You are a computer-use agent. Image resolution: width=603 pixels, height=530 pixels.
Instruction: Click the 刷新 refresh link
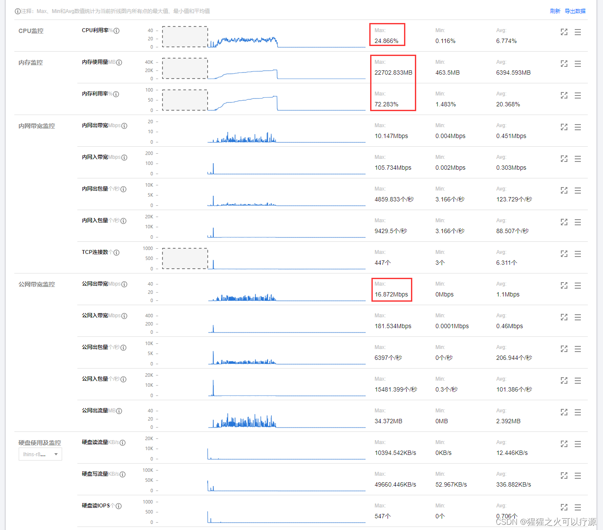click(x=555, y=11)
